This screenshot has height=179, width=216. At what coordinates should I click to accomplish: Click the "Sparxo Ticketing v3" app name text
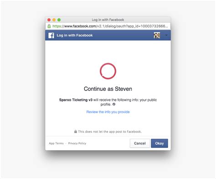click(x=76, y=100)
